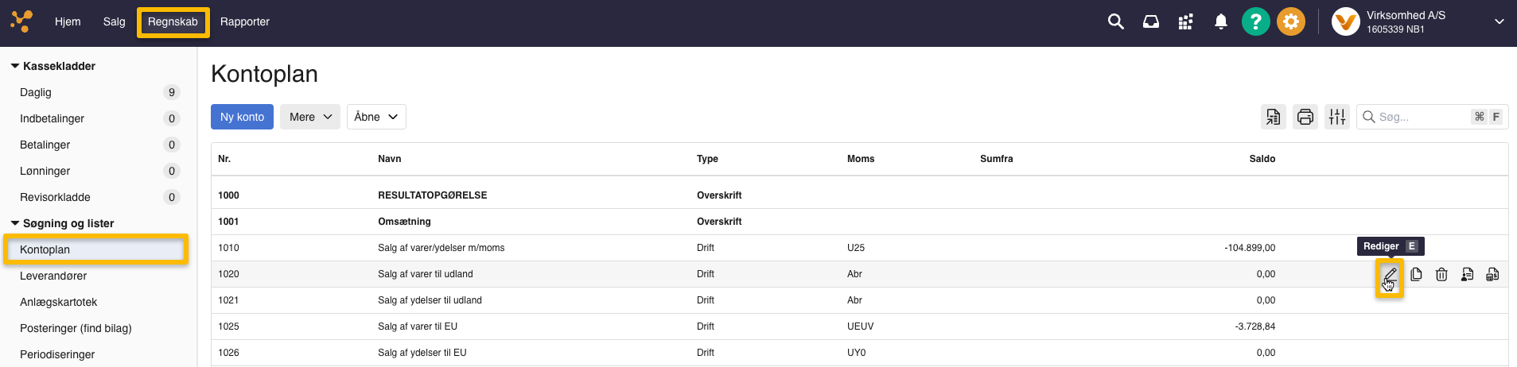Delete account 1020 with the trash icon
The image size is (1517, 367).
point(1441,275)
